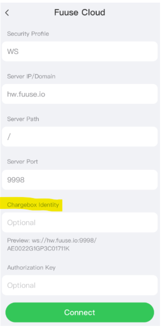
Task: Tap the slash value in Server Path
Action: [9, 137]
